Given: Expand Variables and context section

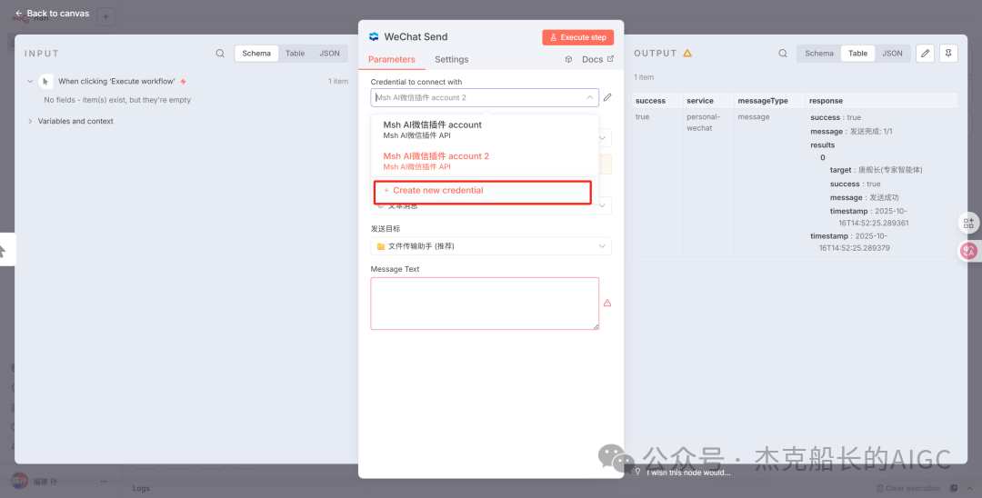Looking at the screenshot, I should [29, 122].
